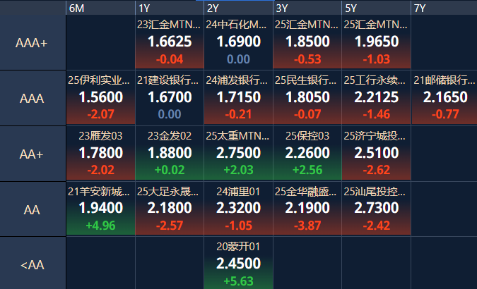Image resolution: width=477 pixels, height=289 pixels.
Task: Open 23雁发03 bond cell at 1.7800
Action: pyautogui.click(x=100, y=153)
